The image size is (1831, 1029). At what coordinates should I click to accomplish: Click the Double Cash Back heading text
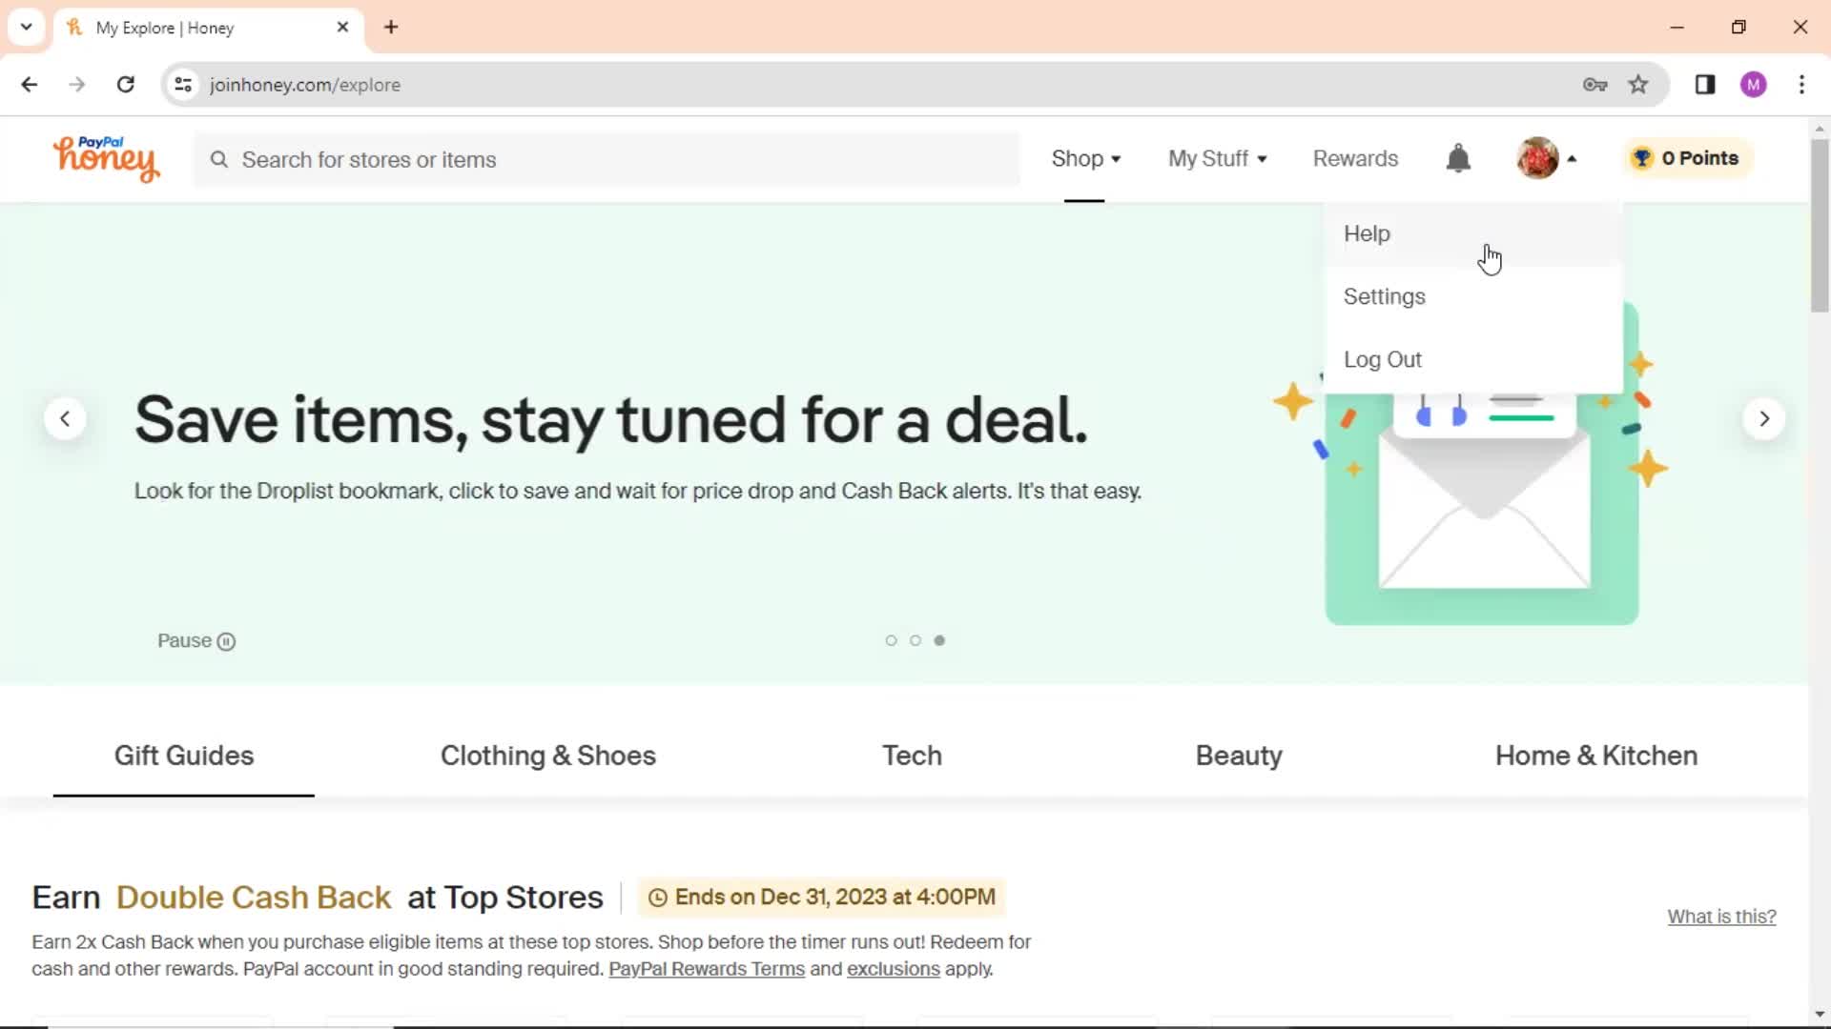(254, 898)
